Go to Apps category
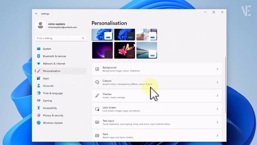The width and height of the screenshot is (257, 145). tap(61, 78)
